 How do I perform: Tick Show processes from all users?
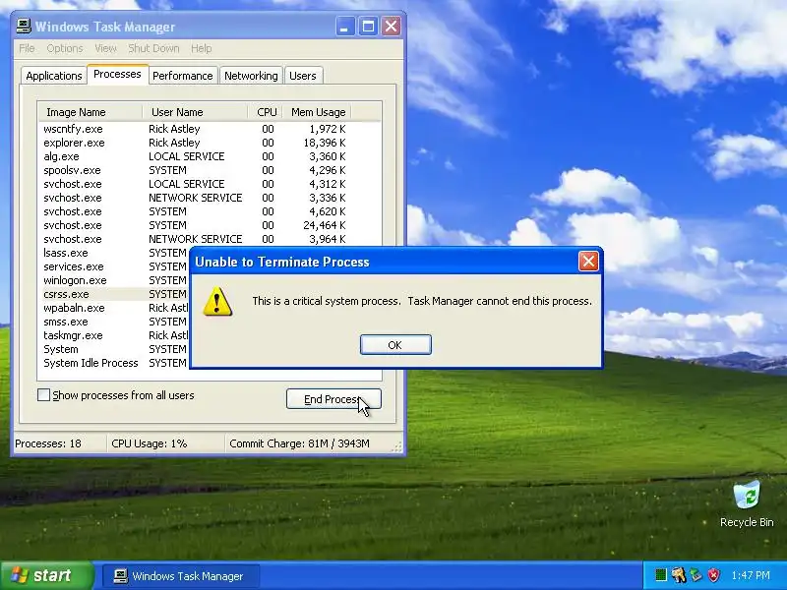pyautogui.click(x=43, y=395)
